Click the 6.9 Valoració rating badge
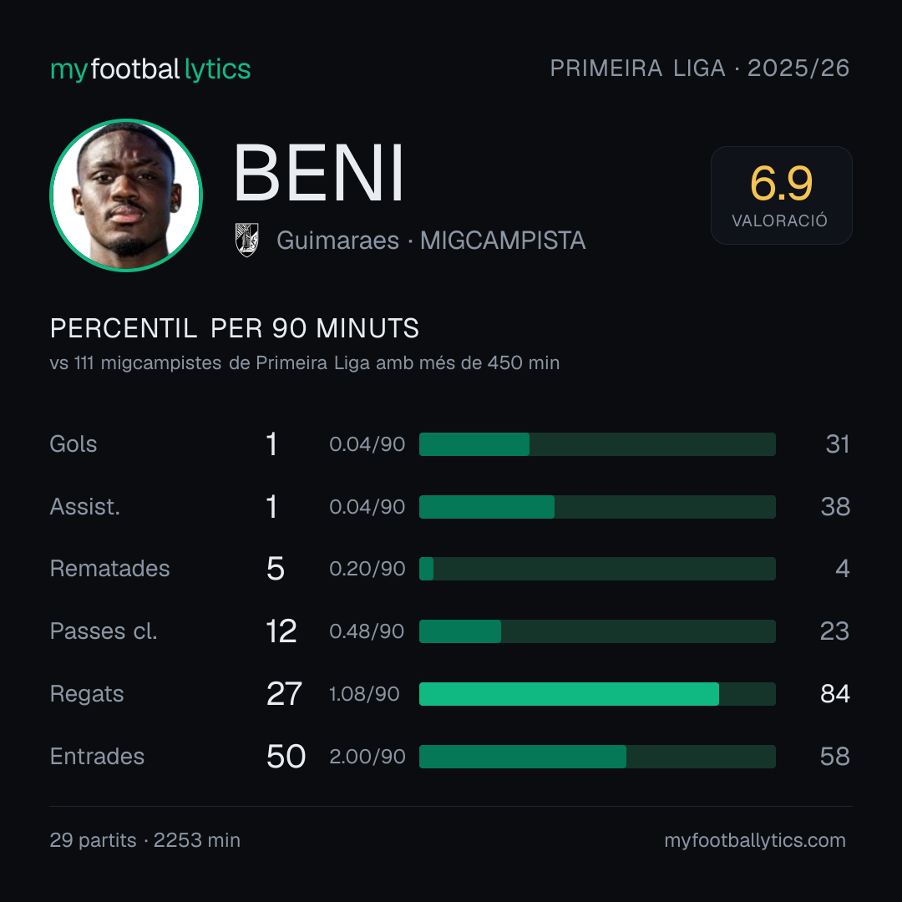 [781, 195]
